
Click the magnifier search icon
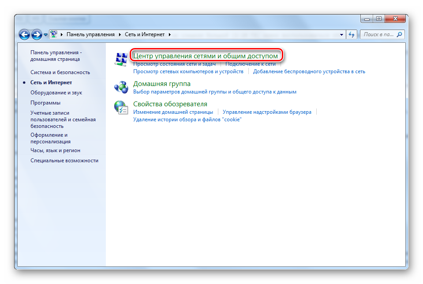pyautogui.click(x=400, y=34)
